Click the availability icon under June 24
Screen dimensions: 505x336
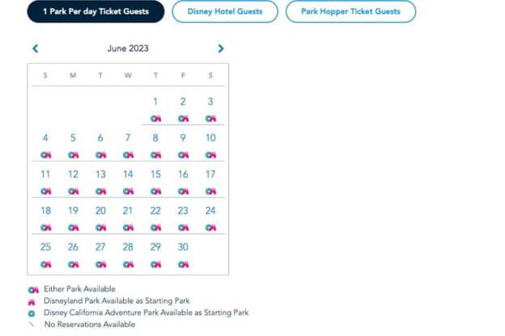(210, 228)
